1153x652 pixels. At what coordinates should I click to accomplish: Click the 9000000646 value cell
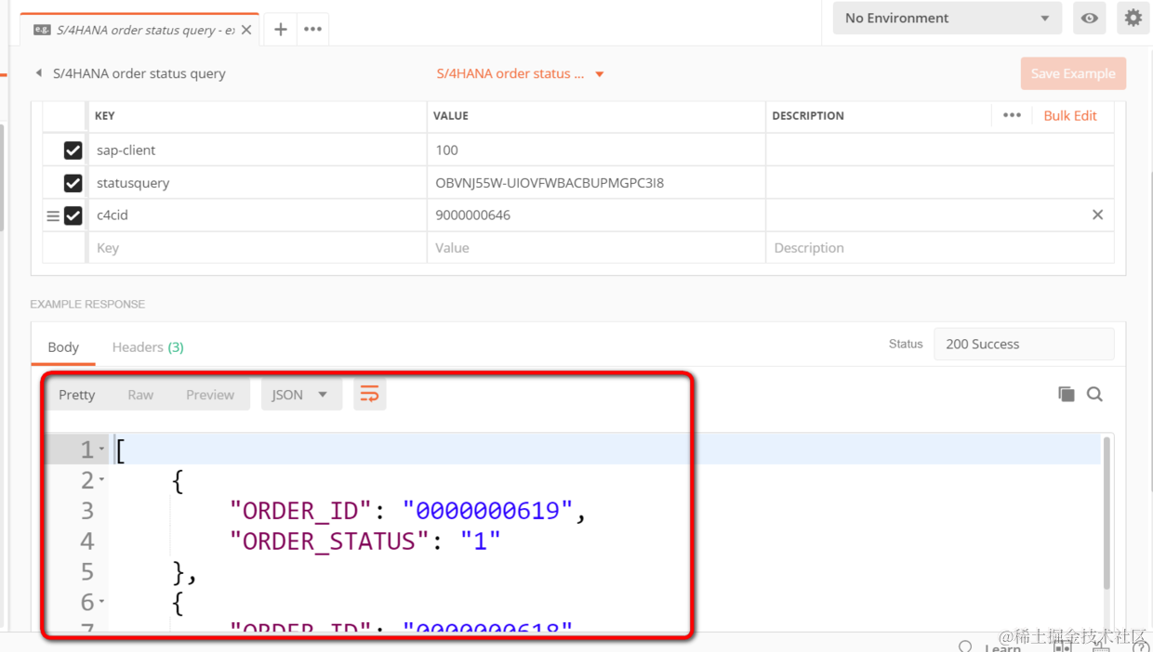point(596,215)
